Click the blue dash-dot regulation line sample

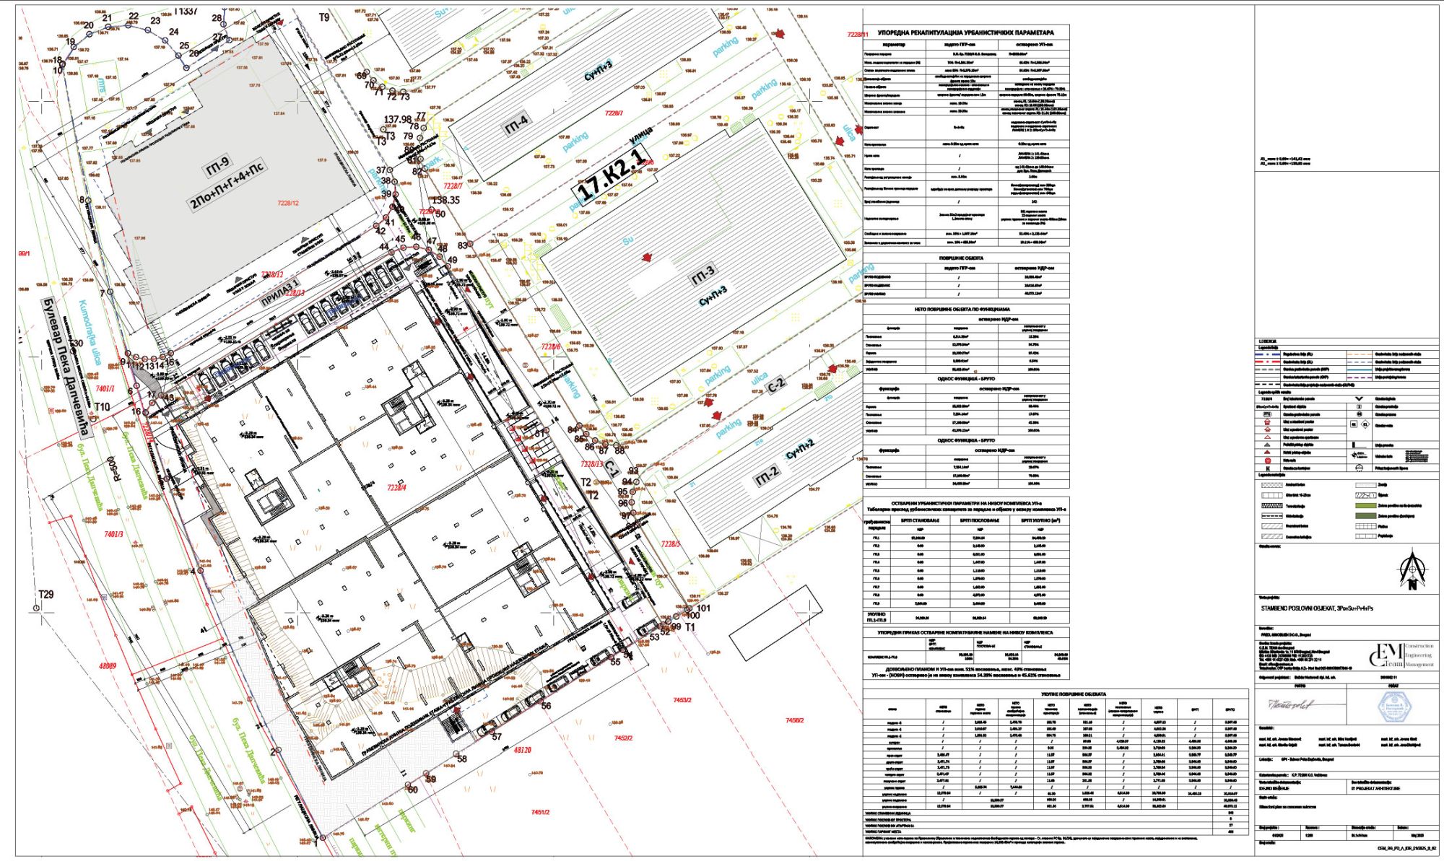(x=1268, y=354)
